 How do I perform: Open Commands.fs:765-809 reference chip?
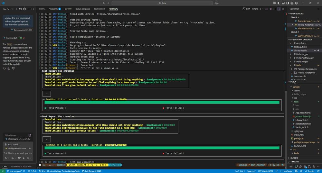[x=22, y=30]
